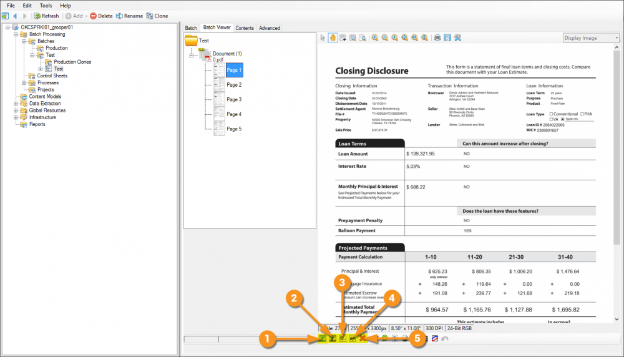
Task: Select Page 4 in the document tree
Action: coord(234,114)
